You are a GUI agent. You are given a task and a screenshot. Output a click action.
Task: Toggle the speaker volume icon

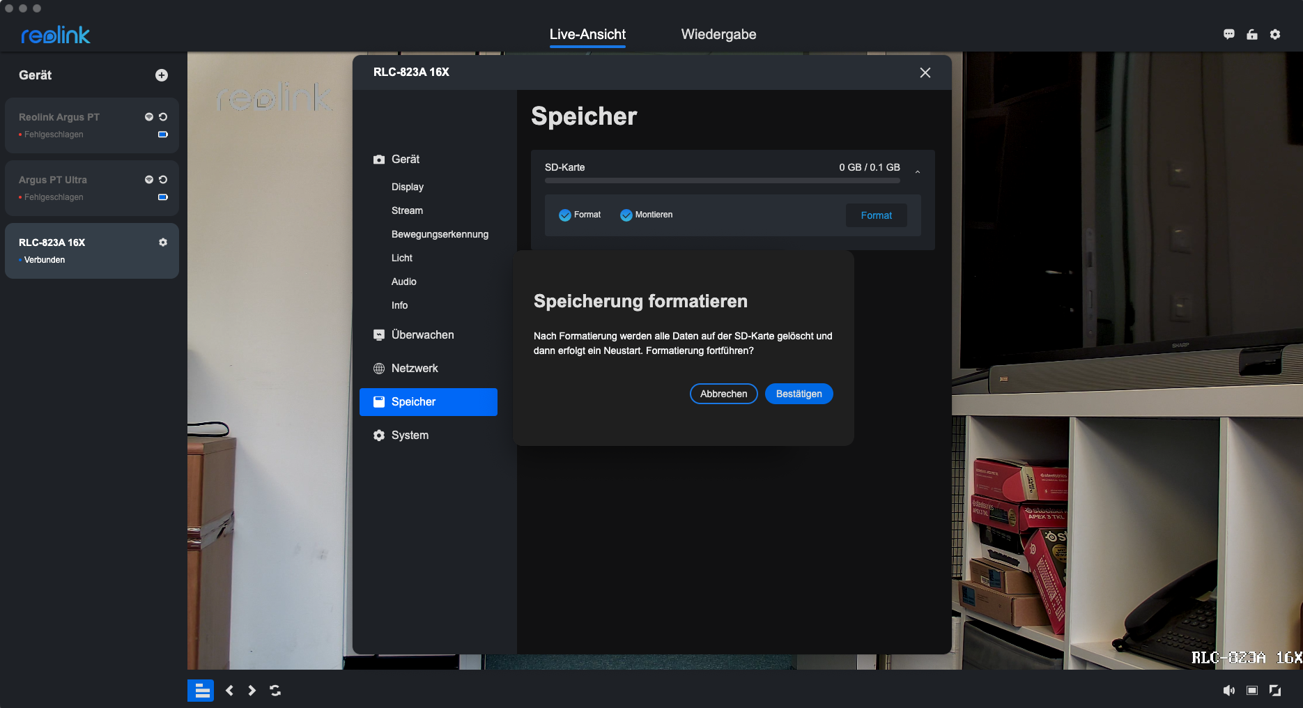(x=1228, y=691)
